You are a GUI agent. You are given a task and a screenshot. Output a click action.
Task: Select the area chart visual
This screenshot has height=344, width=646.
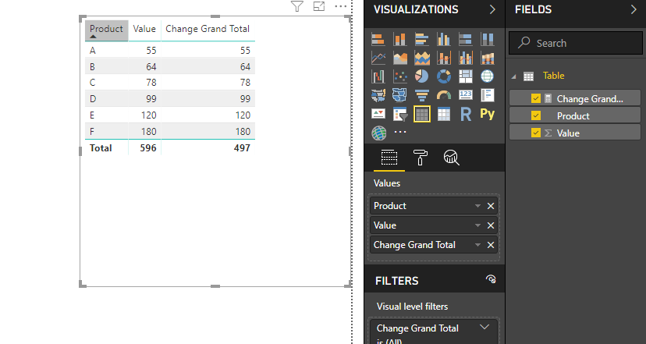400,58
